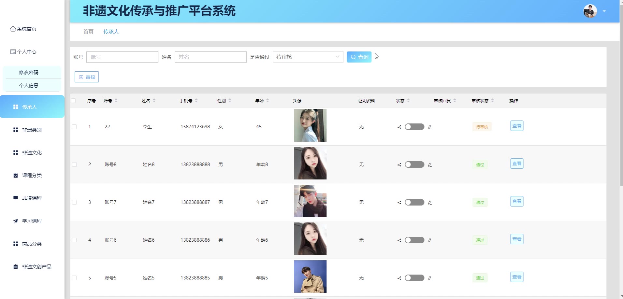
Task: Focus the 姓名 search input field
Action: click(210, 57)
